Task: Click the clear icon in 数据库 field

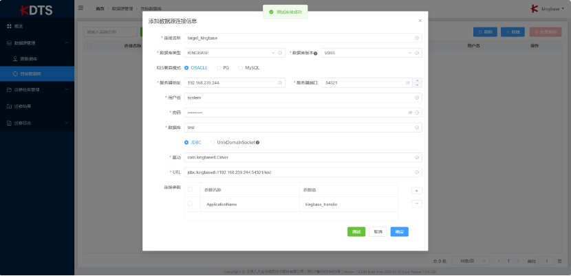Action: [x=417, y=128]
